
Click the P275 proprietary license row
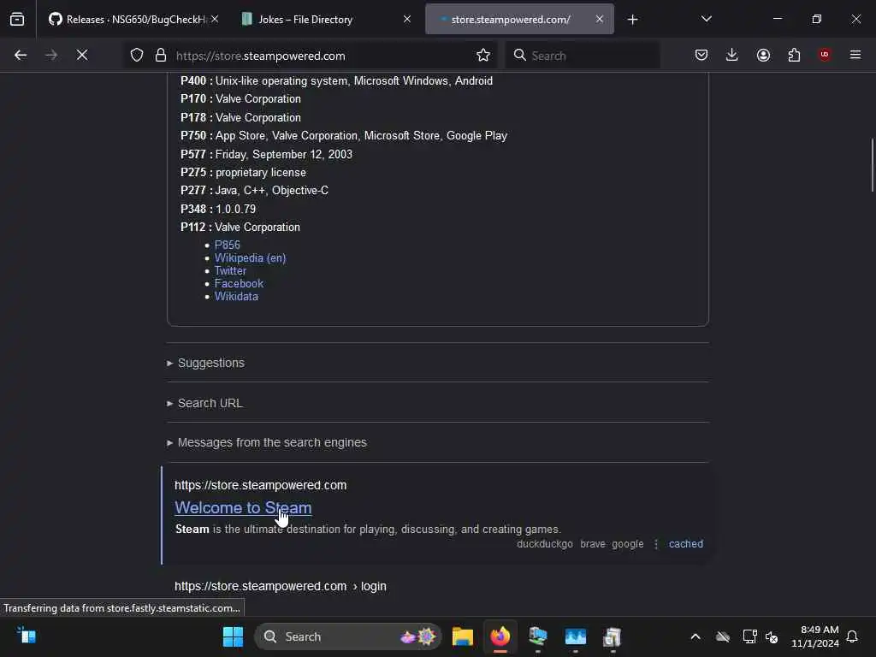(243, 173)
